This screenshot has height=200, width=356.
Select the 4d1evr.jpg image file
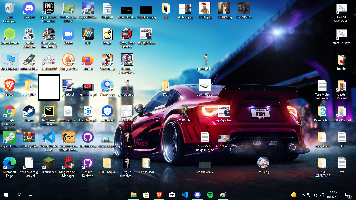point(186,11)
